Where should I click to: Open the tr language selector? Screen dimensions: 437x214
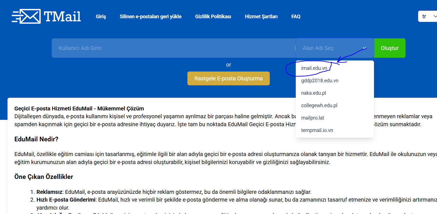(428, 16)
